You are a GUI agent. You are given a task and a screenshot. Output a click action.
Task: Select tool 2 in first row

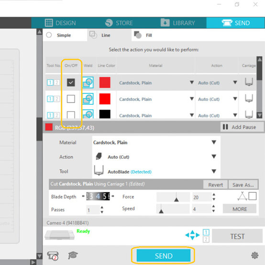56,82
